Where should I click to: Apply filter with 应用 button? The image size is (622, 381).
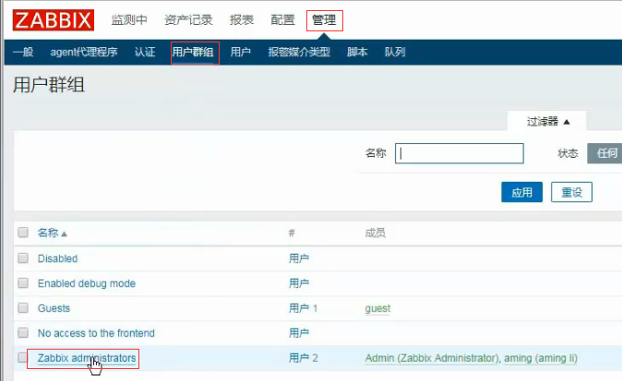point(521,192)
